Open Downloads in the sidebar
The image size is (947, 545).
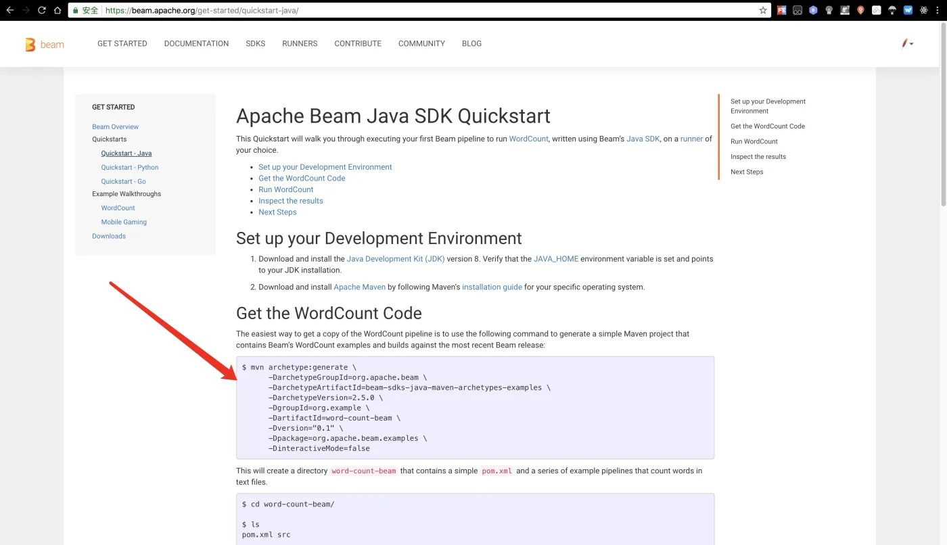(x=109, y=236)
